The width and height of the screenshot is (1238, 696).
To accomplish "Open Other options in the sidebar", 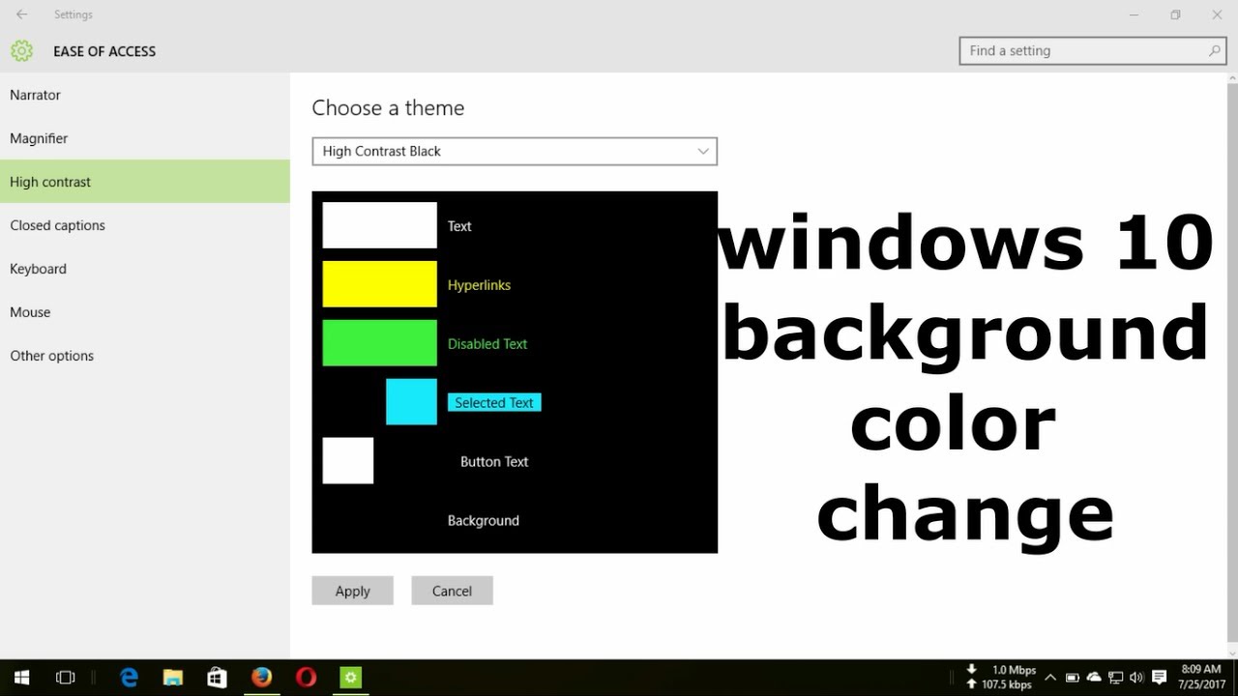I will tap(145, 356).
